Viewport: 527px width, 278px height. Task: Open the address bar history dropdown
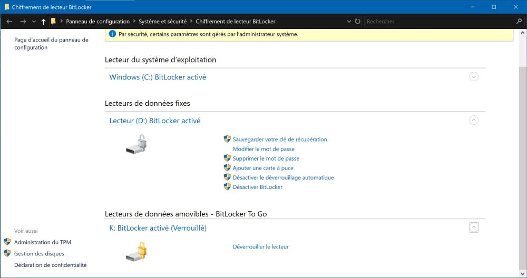(x=349, y=22)
